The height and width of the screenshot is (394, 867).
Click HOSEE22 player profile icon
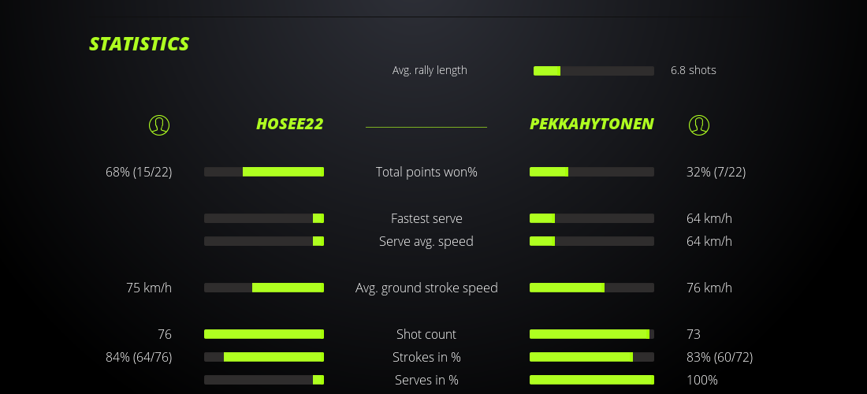point(159,125)
